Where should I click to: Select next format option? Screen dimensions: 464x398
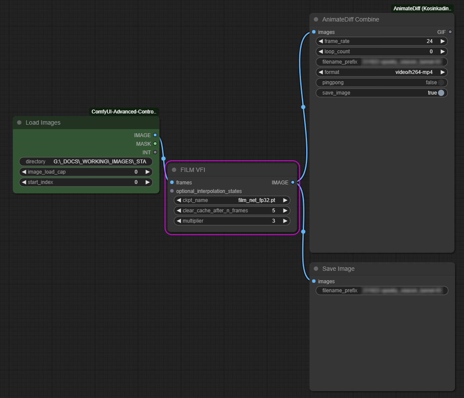point(442,72)
